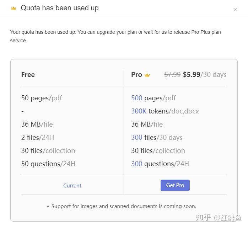The height and width of the screenshot is (228, 248).
Task: Click the Pro plan heading
Action: tap(136, 74)
